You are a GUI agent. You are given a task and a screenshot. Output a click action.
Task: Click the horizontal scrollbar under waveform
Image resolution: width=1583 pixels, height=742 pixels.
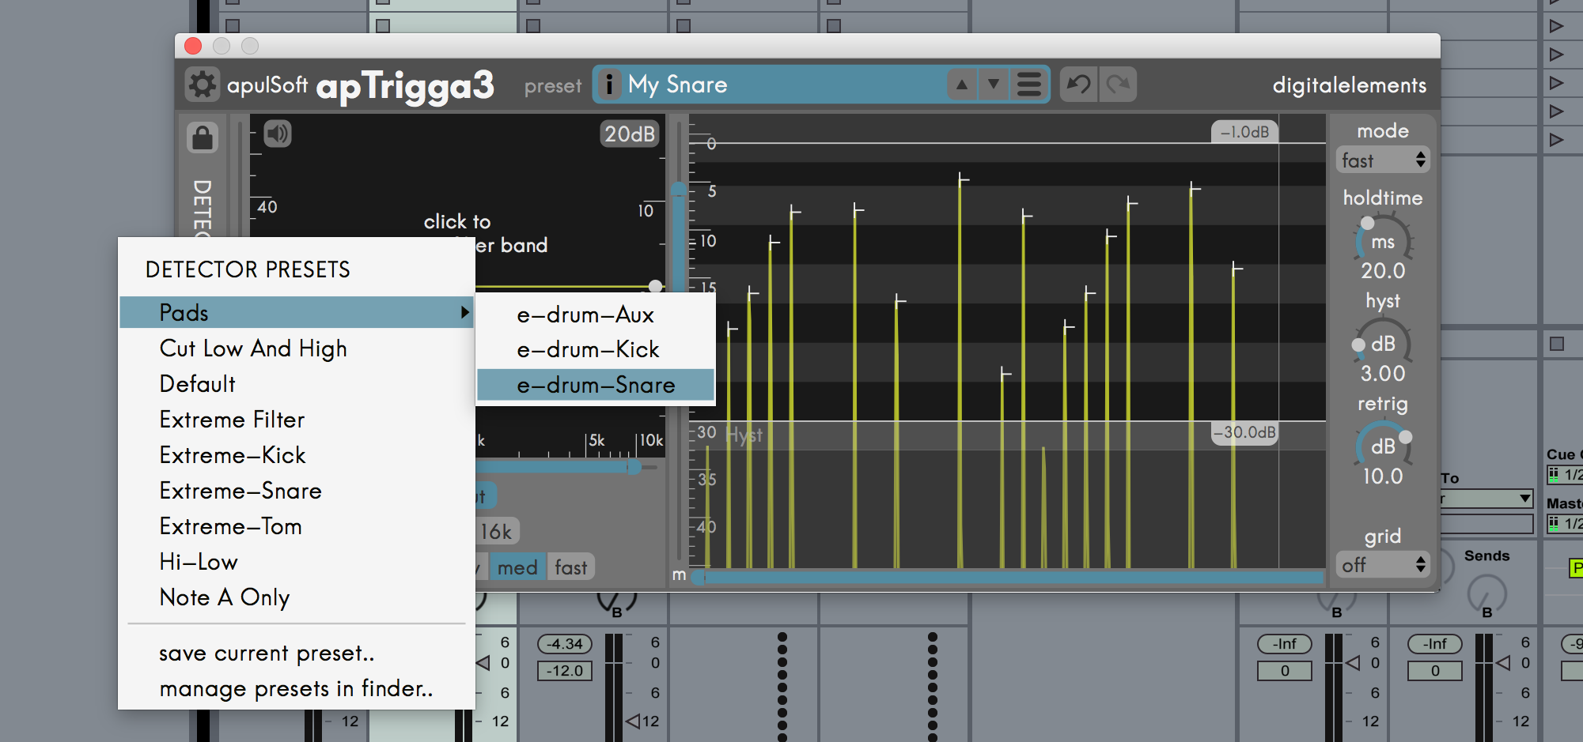(1009, 578)
